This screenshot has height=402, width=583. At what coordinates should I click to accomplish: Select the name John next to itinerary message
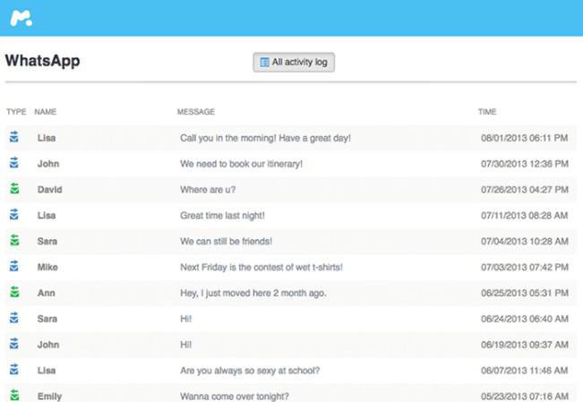48,164
